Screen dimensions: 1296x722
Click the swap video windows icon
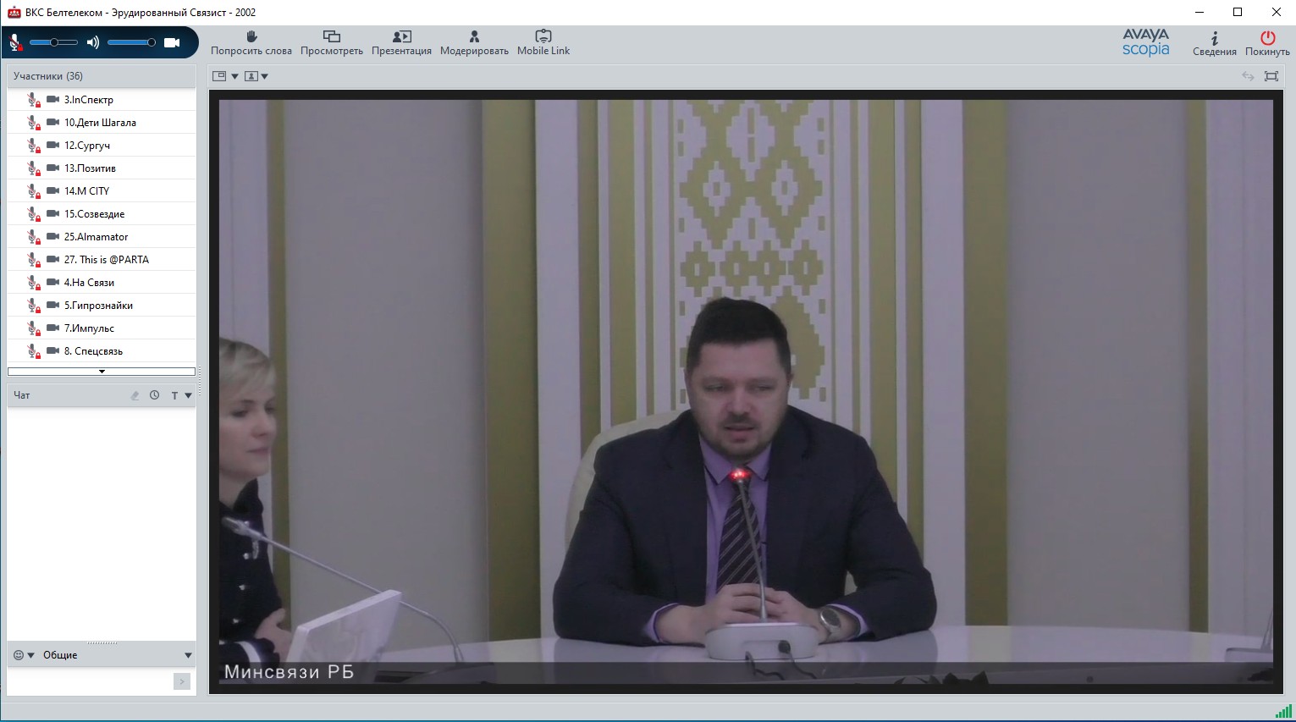pyautogui.click(x=1248, y=76)
